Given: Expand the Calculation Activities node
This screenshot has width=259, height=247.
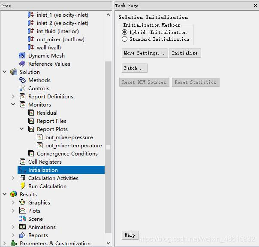Looking at the screenshot, I should click(13, 178).
